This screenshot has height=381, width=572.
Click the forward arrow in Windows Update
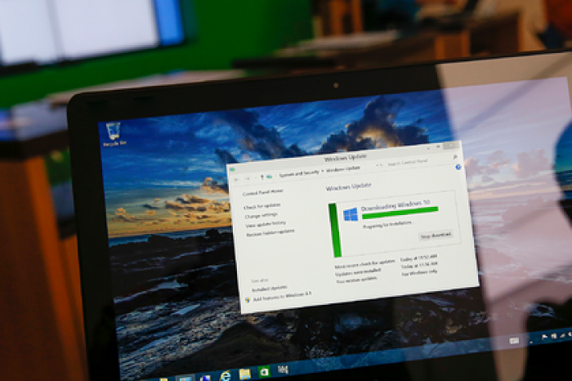[247, 179]
